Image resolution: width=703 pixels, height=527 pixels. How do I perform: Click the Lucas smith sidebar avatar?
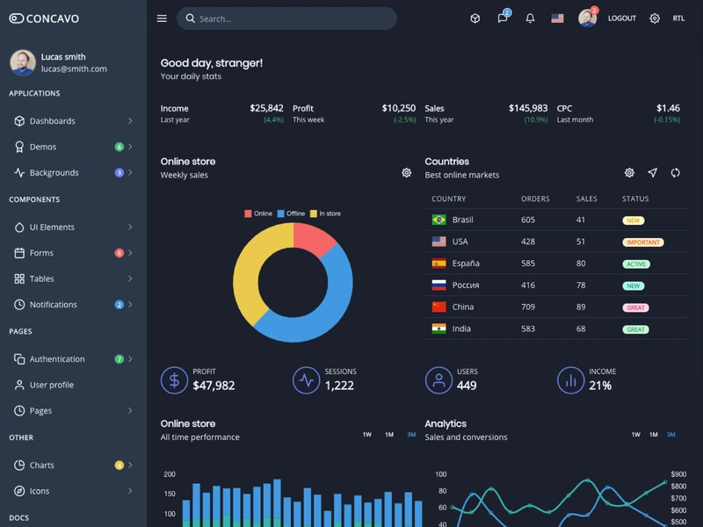pyautogui.click(x=23, y=62)
